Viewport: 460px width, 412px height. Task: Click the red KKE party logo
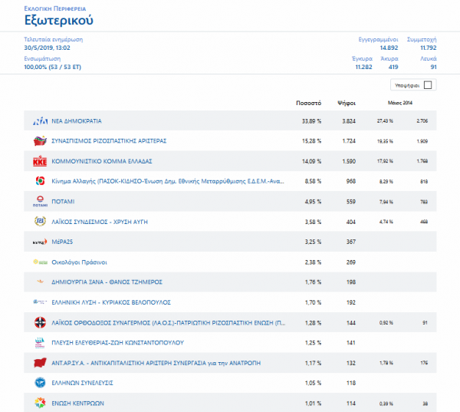pyautogui.click(x=40, y=161)
